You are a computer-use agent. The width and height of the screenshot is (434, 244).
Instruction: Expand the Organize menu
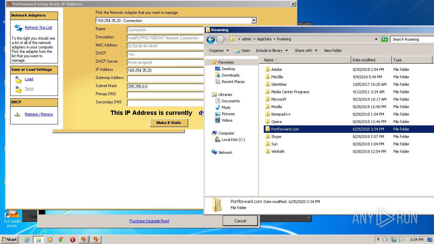(x=219, y=50)
